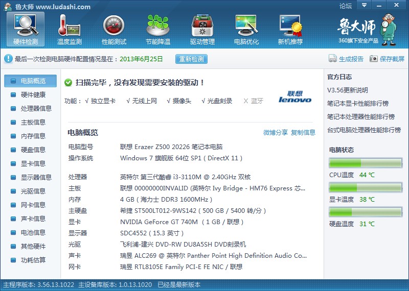Click the 光盘刻录 feature indicator
The height and width of the screenshot is (291, 409).
217,101
